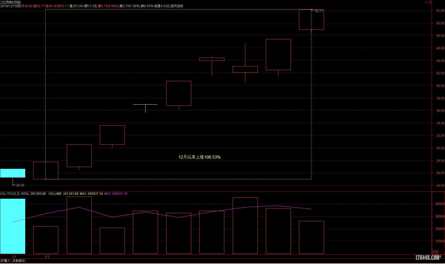This screenshot has width=445, height=264.
Task: Click the 24.10 low price label
Action: pos(20,185)
